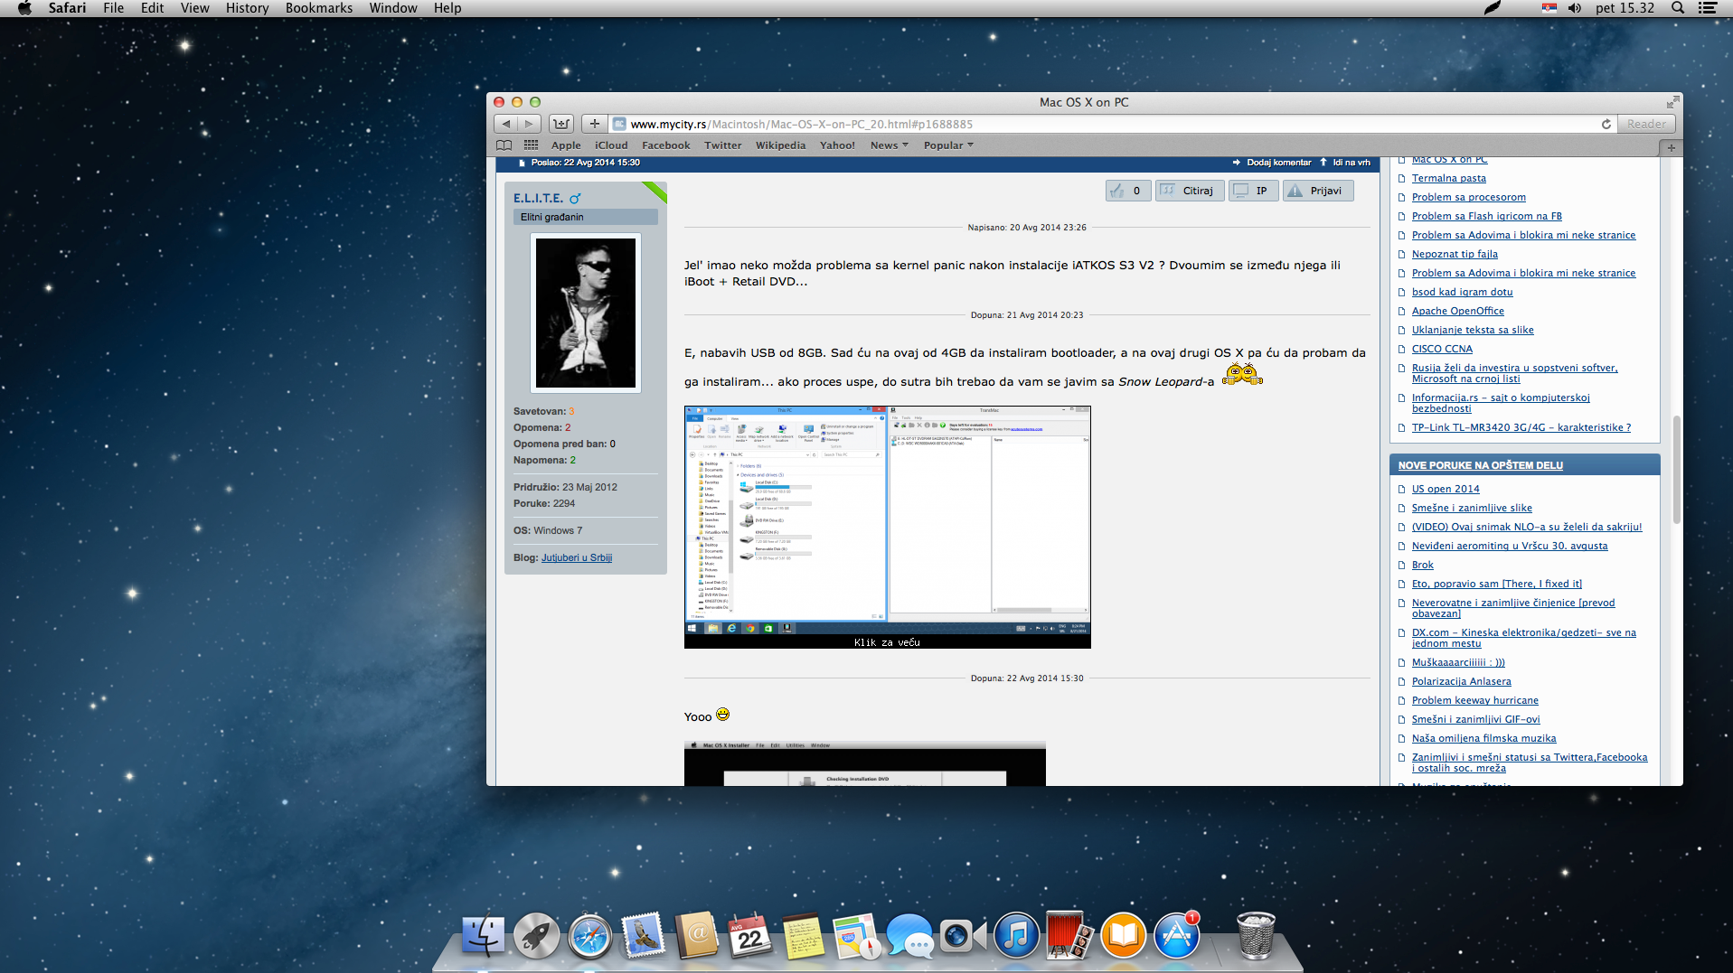Click the menu bar clock 'pet 15.32'

coord(1625,8)
